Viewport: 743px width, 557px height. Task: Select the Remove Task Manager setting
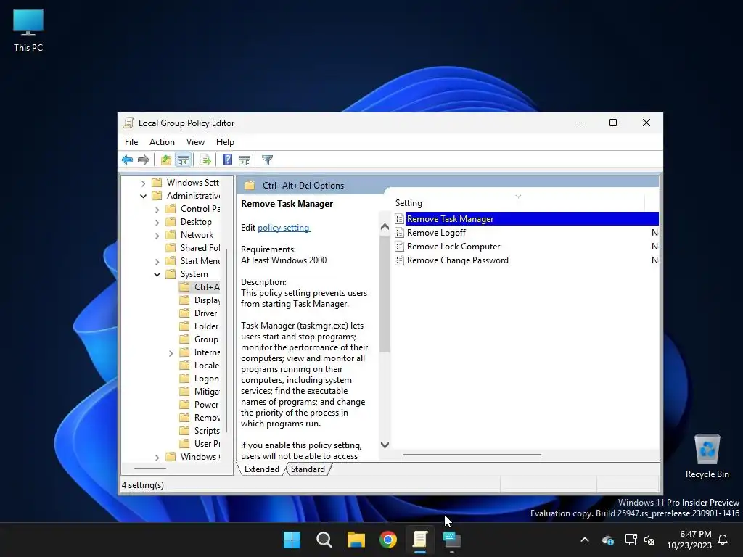pos(526,219)
